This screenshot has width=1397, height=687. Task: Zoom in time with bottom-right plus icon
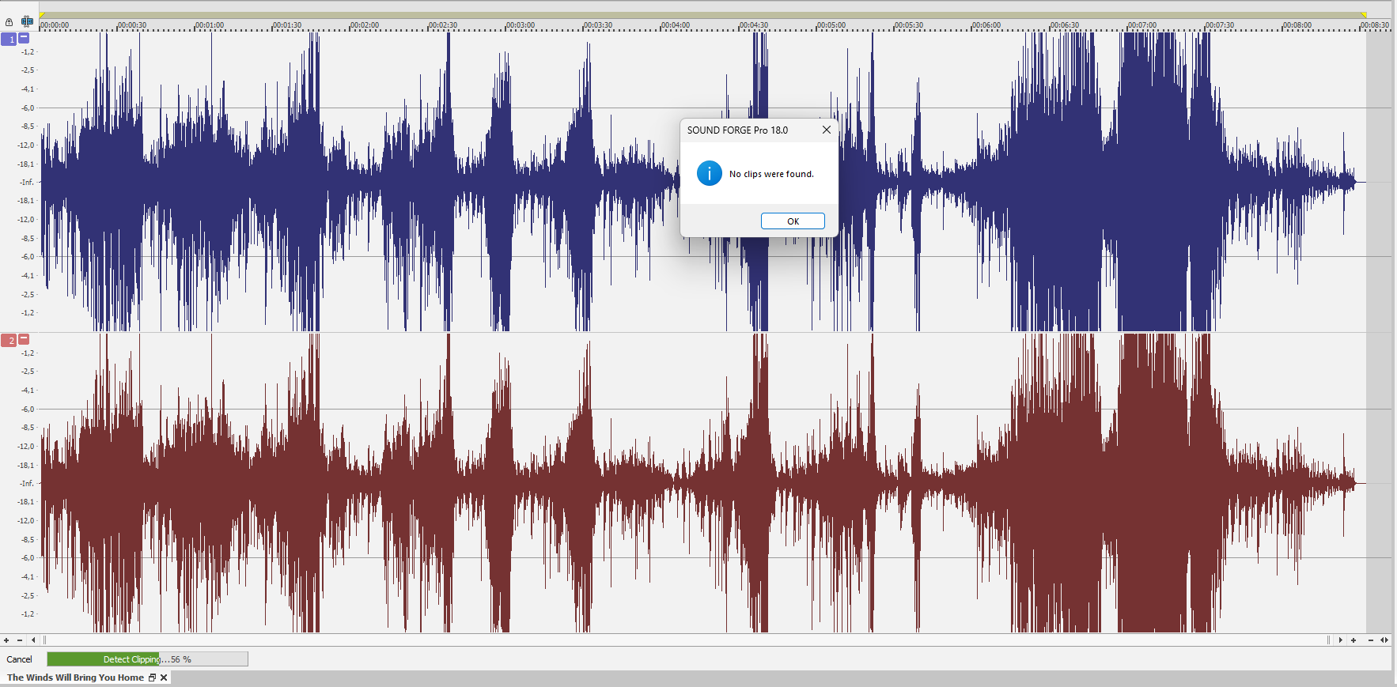pyautogui.click(x=1353, y=640)
